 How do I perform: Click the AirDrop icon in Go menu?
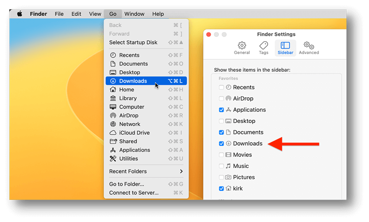(x=113, y=116)
